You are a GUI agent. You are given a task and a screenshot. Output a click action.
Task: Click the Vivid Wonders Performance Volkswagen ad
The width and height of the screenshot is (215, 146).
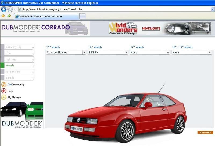pos(123,28)
